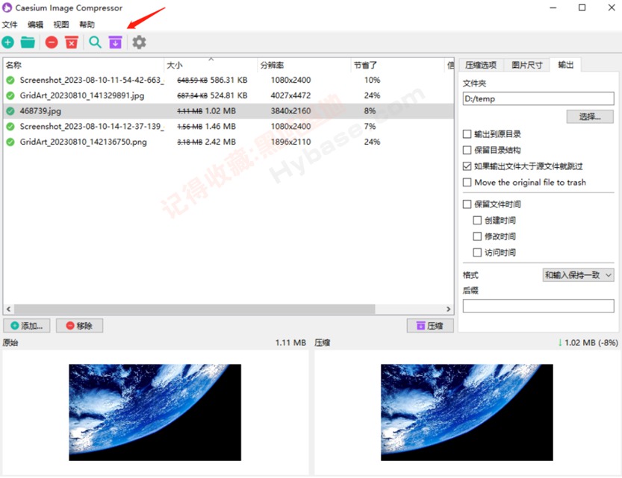Click the 1896x2110 resolution cell
Image resolution: width=622 pixels, height=478 pixels.
290,142
